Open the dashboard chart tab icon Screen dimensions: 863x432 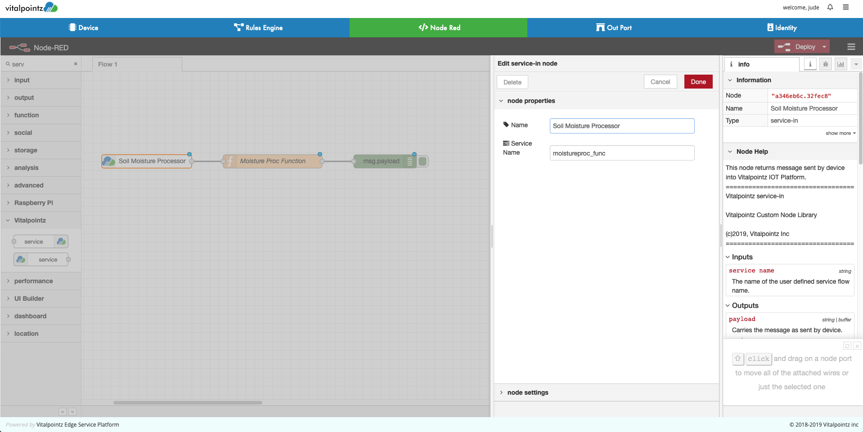(x=841, y=64)
